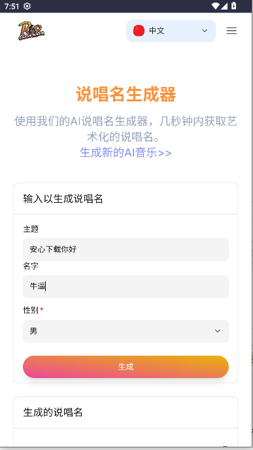Follow the 生成新的AI音乐>> link
253x450 pixels.
[126, 152]
